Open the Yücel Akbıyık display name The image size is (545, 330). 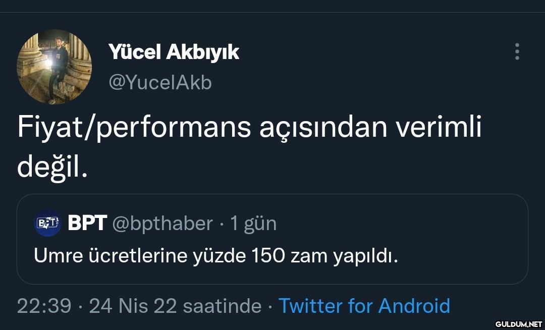(174, 51)
